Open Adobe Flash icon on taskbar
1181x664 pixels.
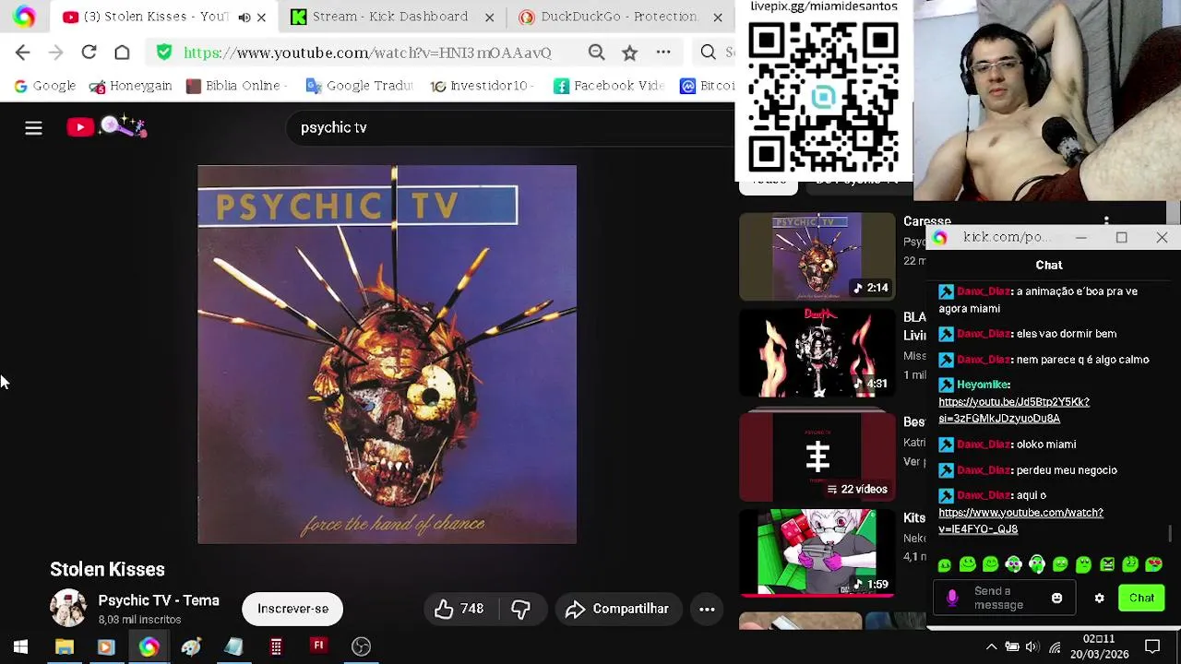318,646
